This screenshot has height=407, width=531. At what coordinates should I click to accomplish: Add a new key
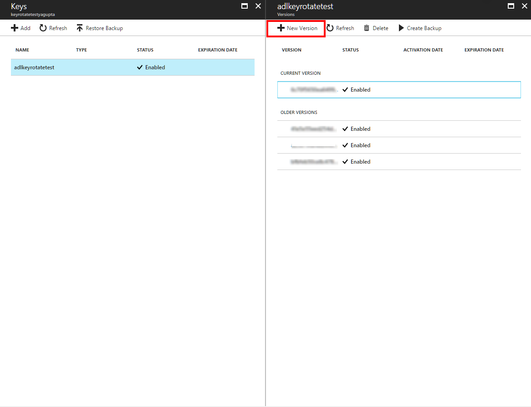[20, 28]
